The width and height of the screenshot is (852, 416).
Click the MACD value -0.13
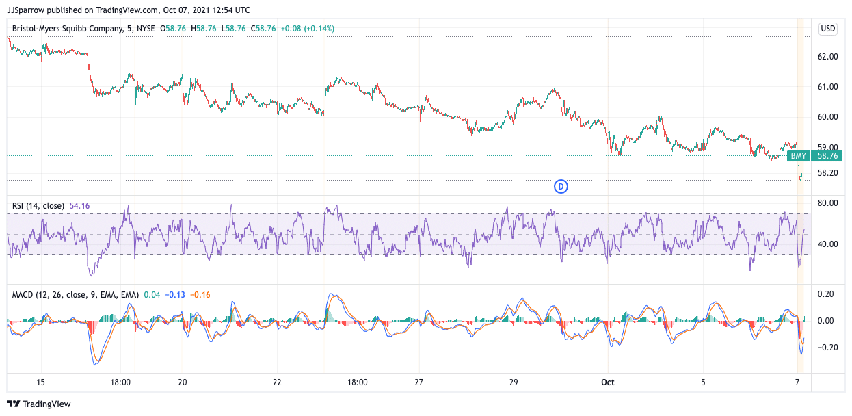point(176,294)
